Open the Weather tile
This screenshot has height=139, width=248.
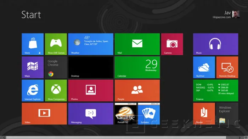pyautogui.click(x=91, y=44)
